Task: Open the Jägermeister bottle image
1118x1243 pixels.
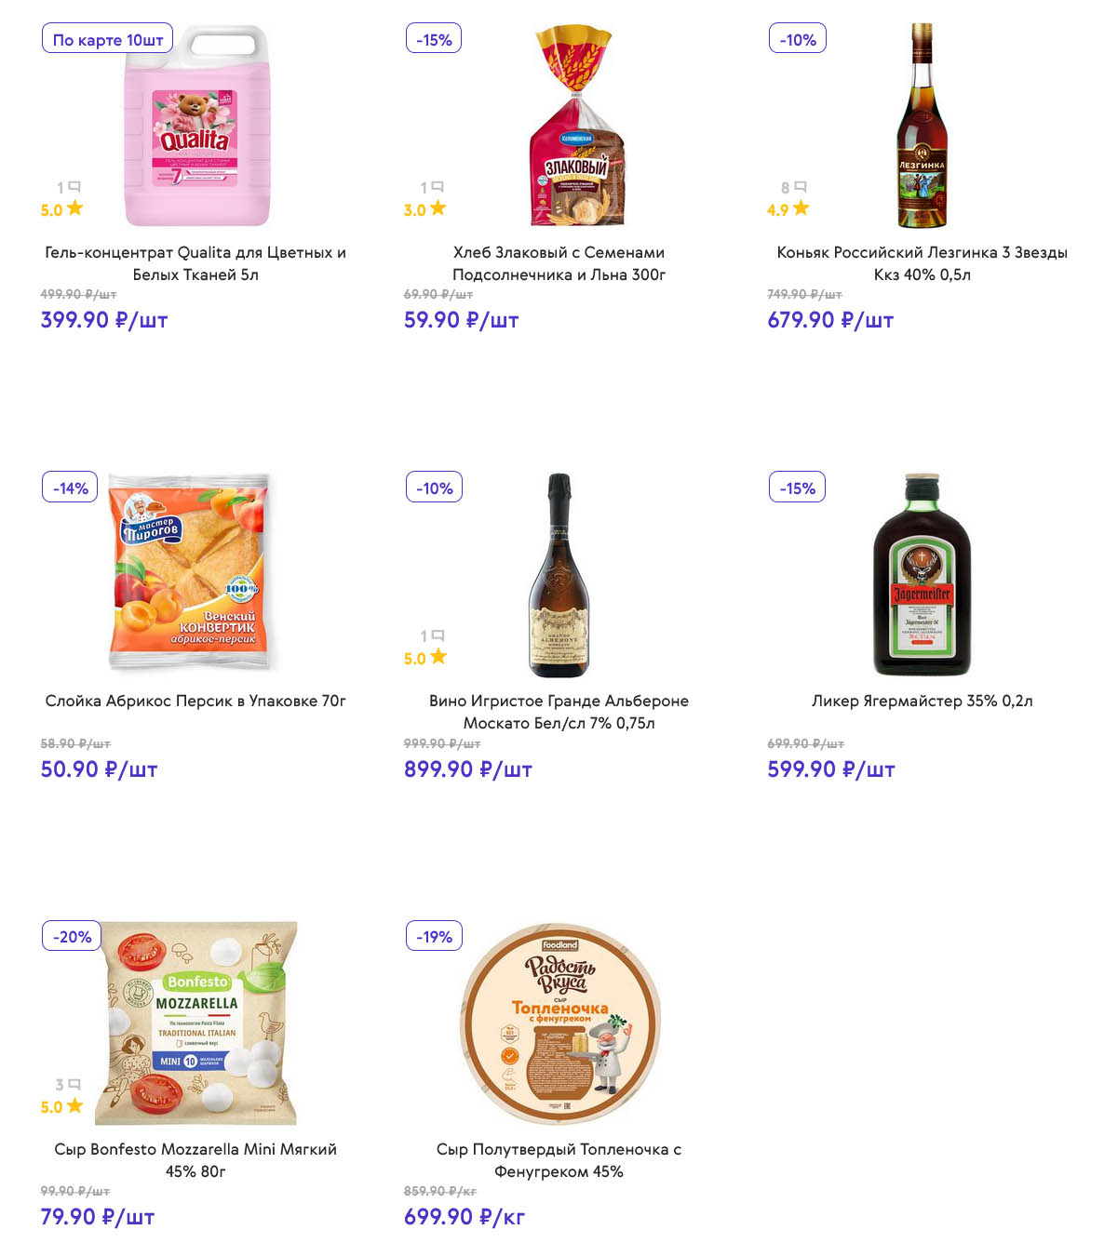Action: tap(922, 574)
